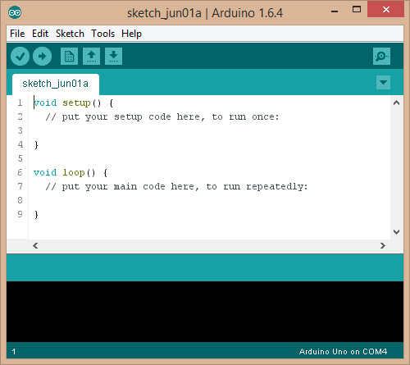Minimize the Arduino window
The height and width of the screenshot is (365, 410).
pyautogui.click(x=335, y=11)
